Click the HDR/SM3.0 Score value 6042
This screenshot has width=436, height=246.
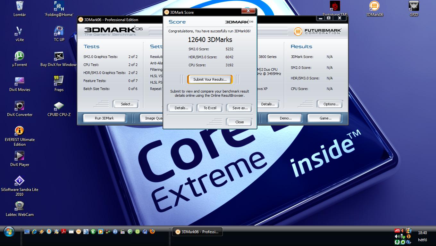[x=229, y=57]
